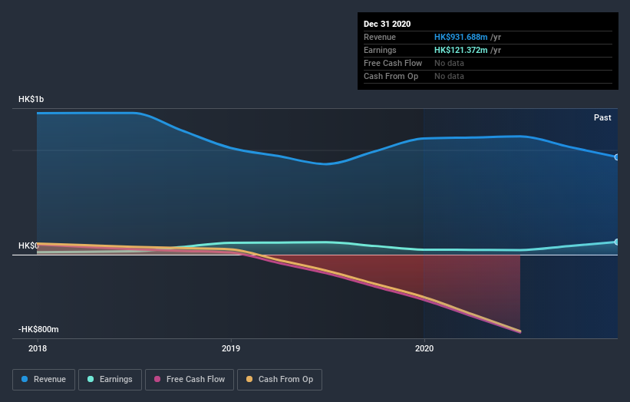Toggle the Revenue series legend button
The width and height of the screenshot is (630, 402).
44,380
